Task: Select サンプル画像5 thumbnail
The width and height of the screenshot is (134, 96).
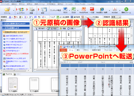Action: [x=34, y=84]
